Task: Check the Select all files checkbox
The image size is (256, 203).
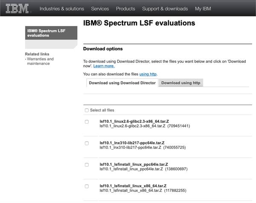Action: [x=87, y=110]
